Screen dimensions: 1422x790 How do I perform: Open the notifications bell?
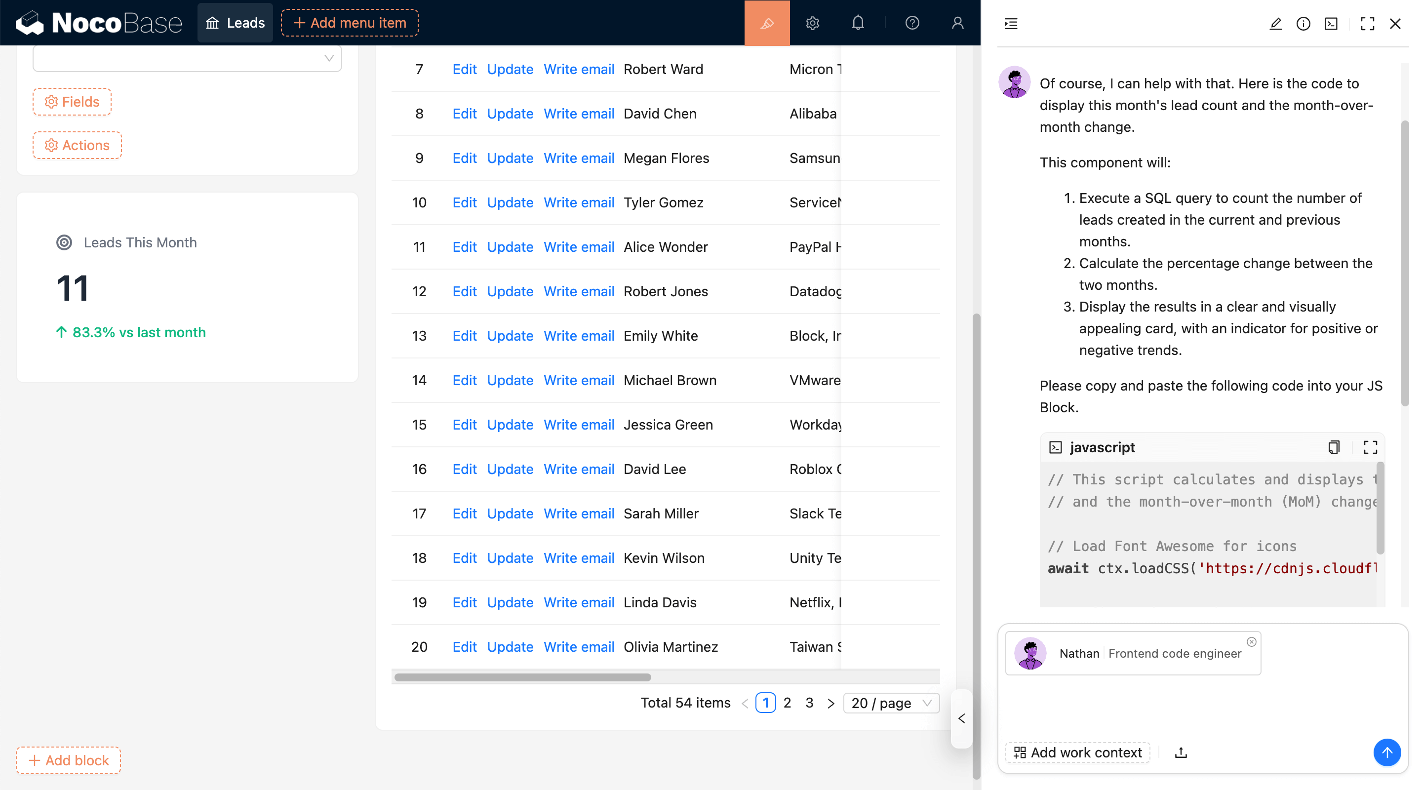tap(857, 23)
